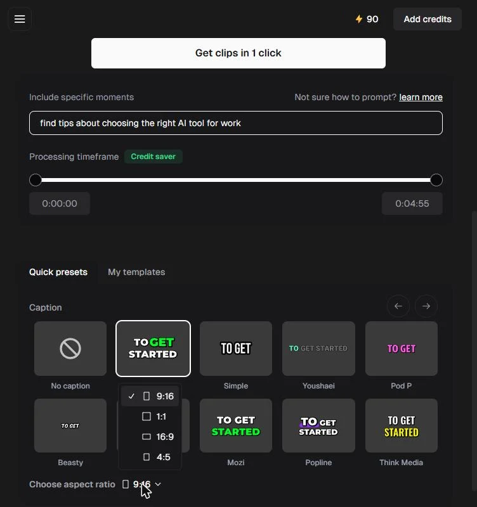Click the end handle of timeframe slider
The image size is (477, 507).
(436, 180)
